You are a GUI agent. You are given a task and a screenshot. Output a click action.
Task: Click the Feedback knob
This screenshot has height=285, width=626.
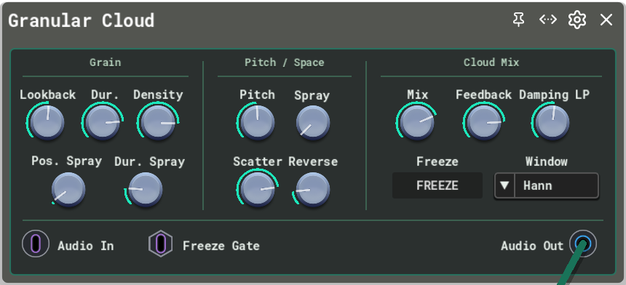pos(484,123)
